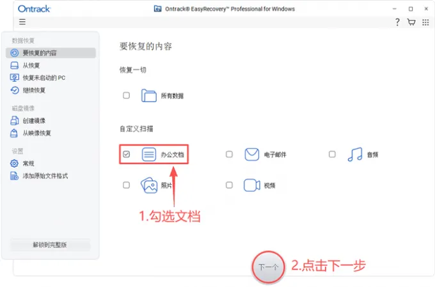The image size is (435, 287).
Task: Click the Ontrack logo
Action: tap(34, 9)
